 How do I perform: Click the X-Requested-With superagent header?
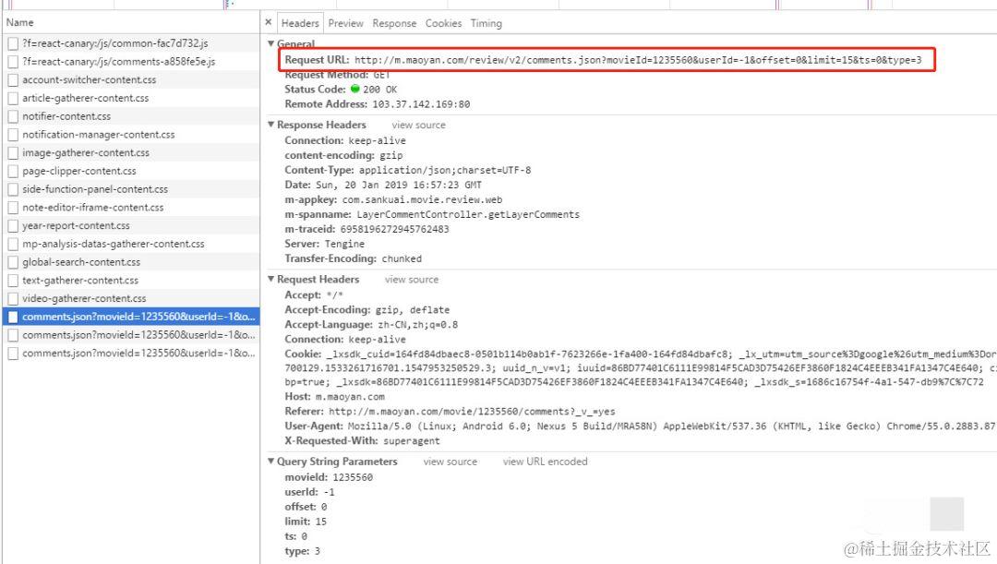click(x=362, y=440)
